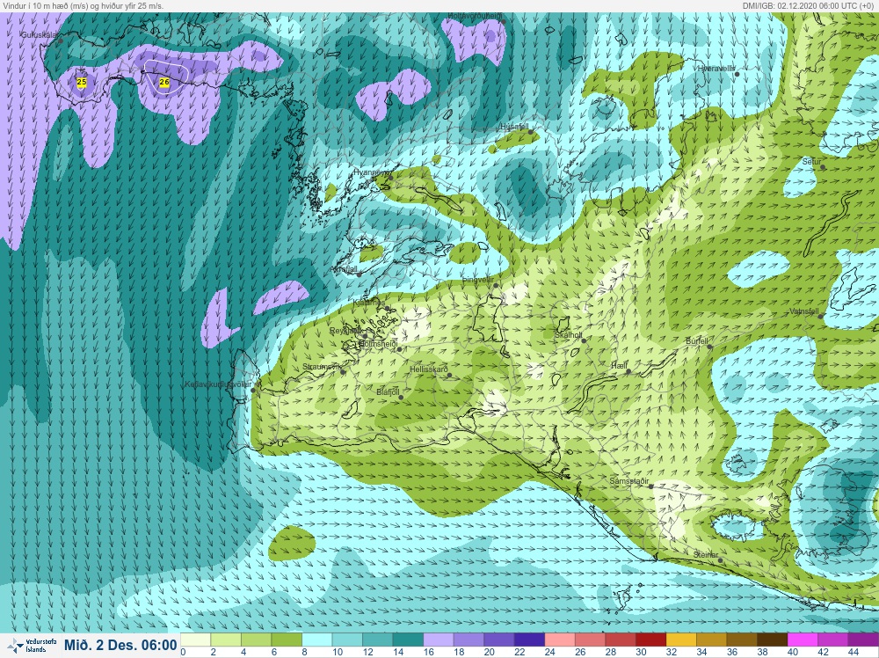
Task: Pick the legend swatch between 10 and 12
Action: pos(347,640)
